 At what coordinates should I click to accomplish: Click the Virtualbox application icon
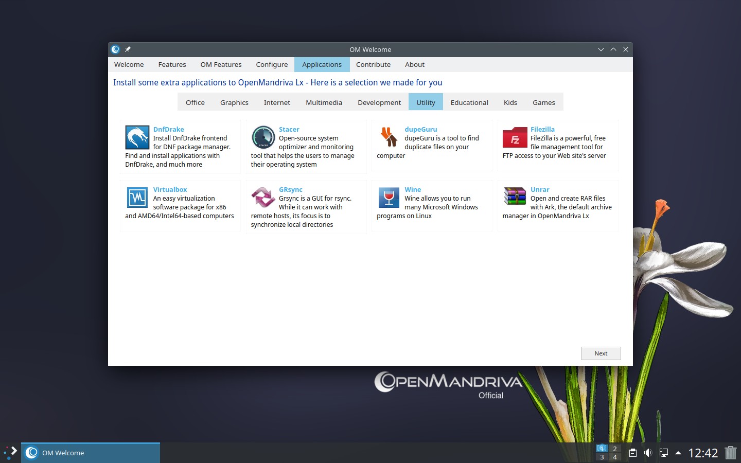point(137,198)
